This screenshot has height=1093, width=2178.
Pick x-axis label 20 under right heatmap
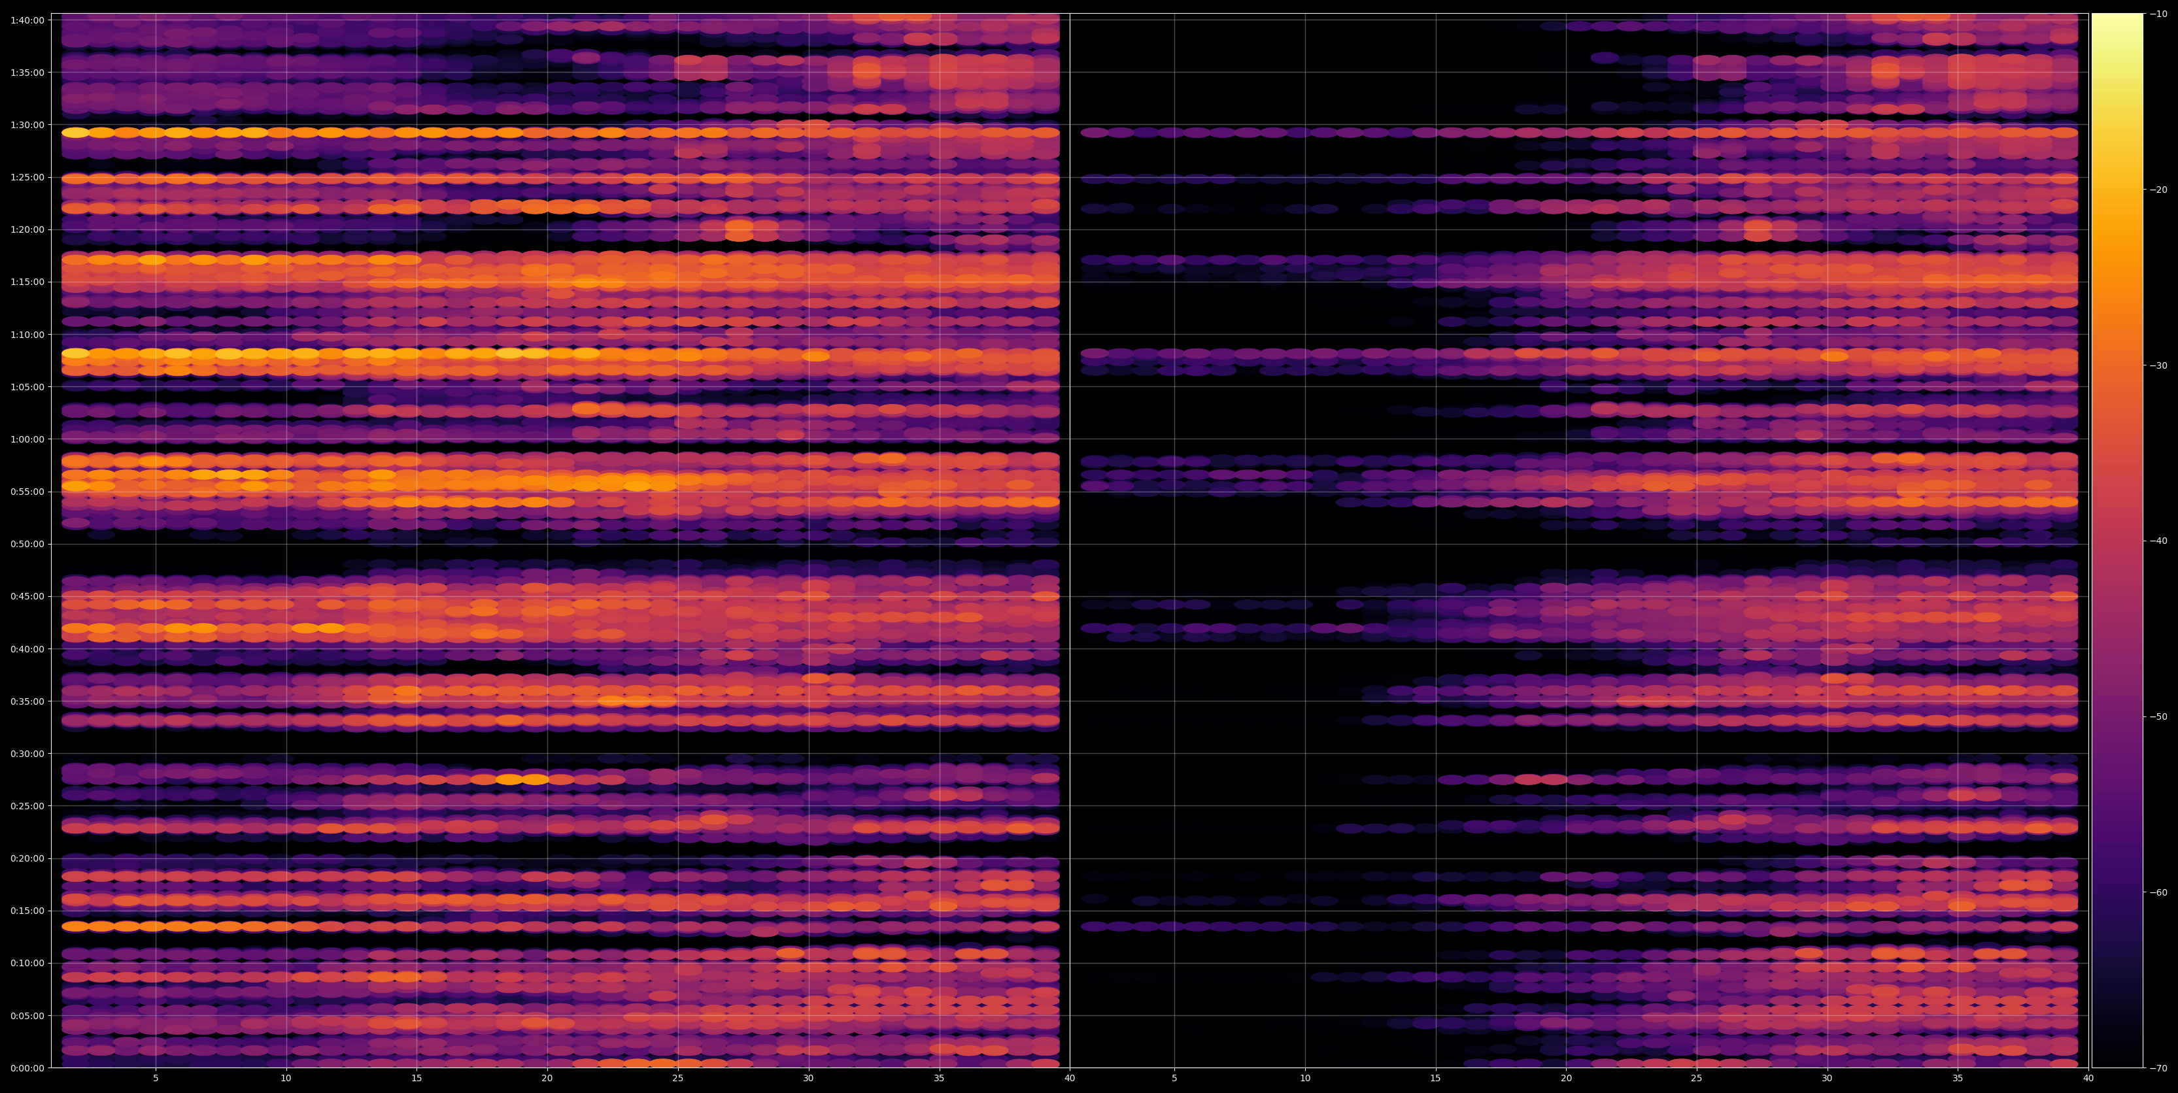pyautogui.click(x=1566, y=1079)
